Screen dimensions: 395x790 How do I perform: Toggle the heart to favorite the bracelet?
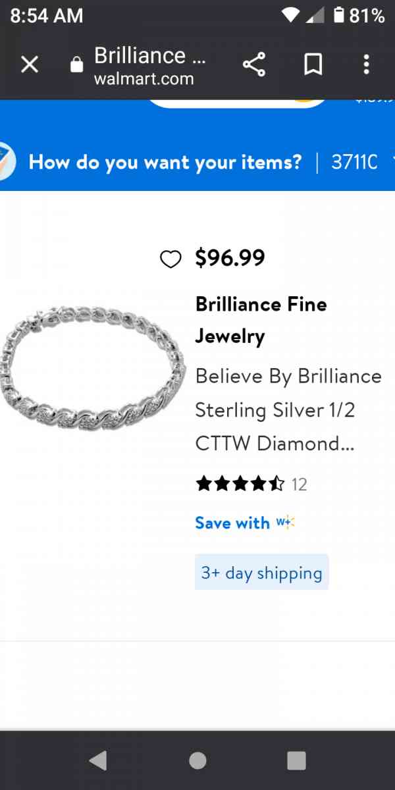(x=171, y=259)
